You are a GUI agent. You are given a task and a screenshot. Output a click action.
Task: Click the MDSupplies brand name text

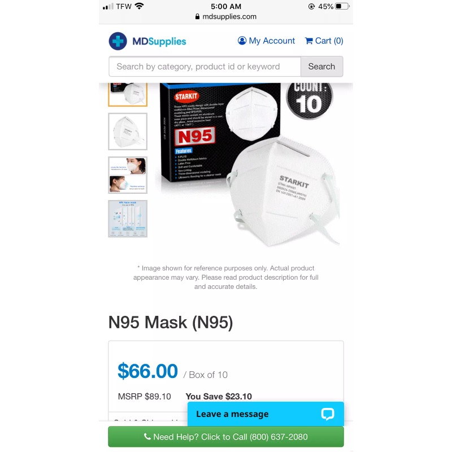click(159, 41)
